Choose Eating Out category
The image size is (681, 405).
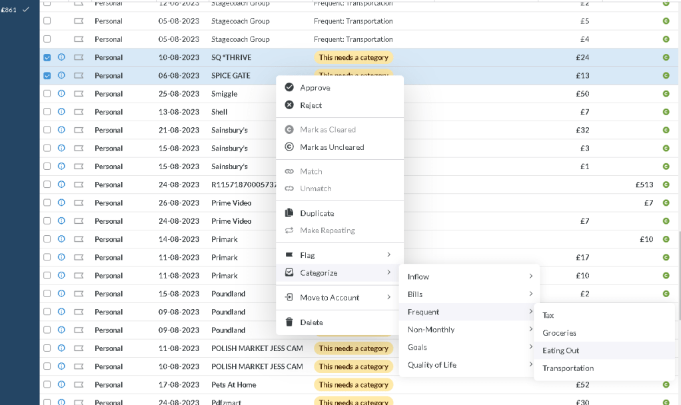604,350
